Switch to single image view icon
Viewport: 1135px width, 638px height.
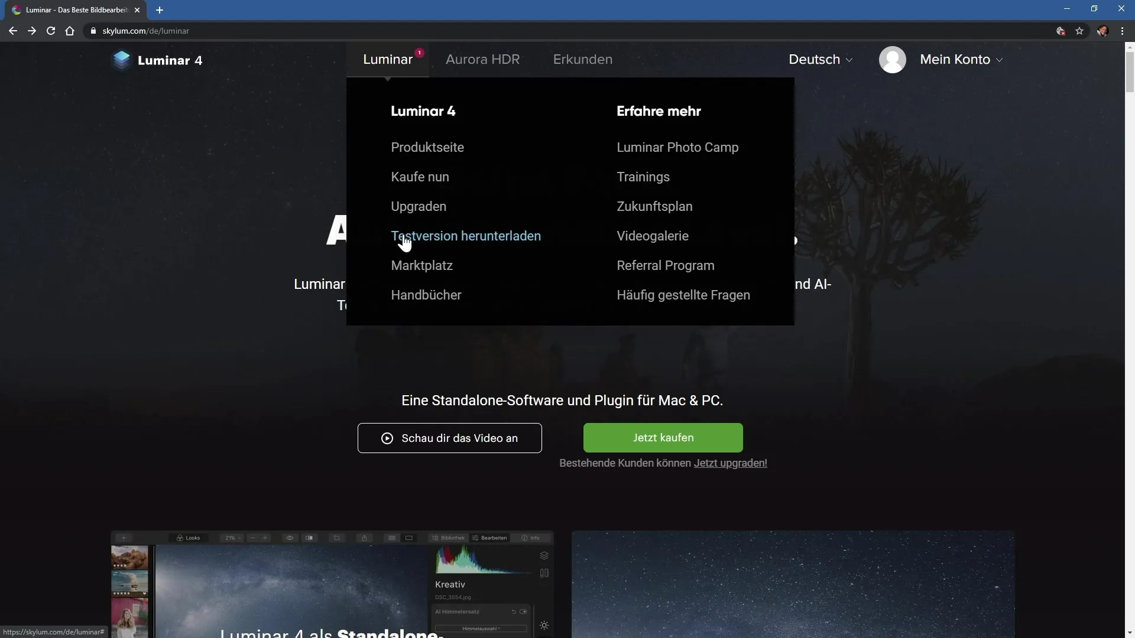409,538
